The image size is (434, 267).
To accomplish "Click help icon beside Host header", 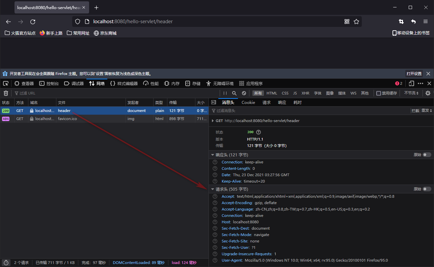I will [x=215, y=222].
